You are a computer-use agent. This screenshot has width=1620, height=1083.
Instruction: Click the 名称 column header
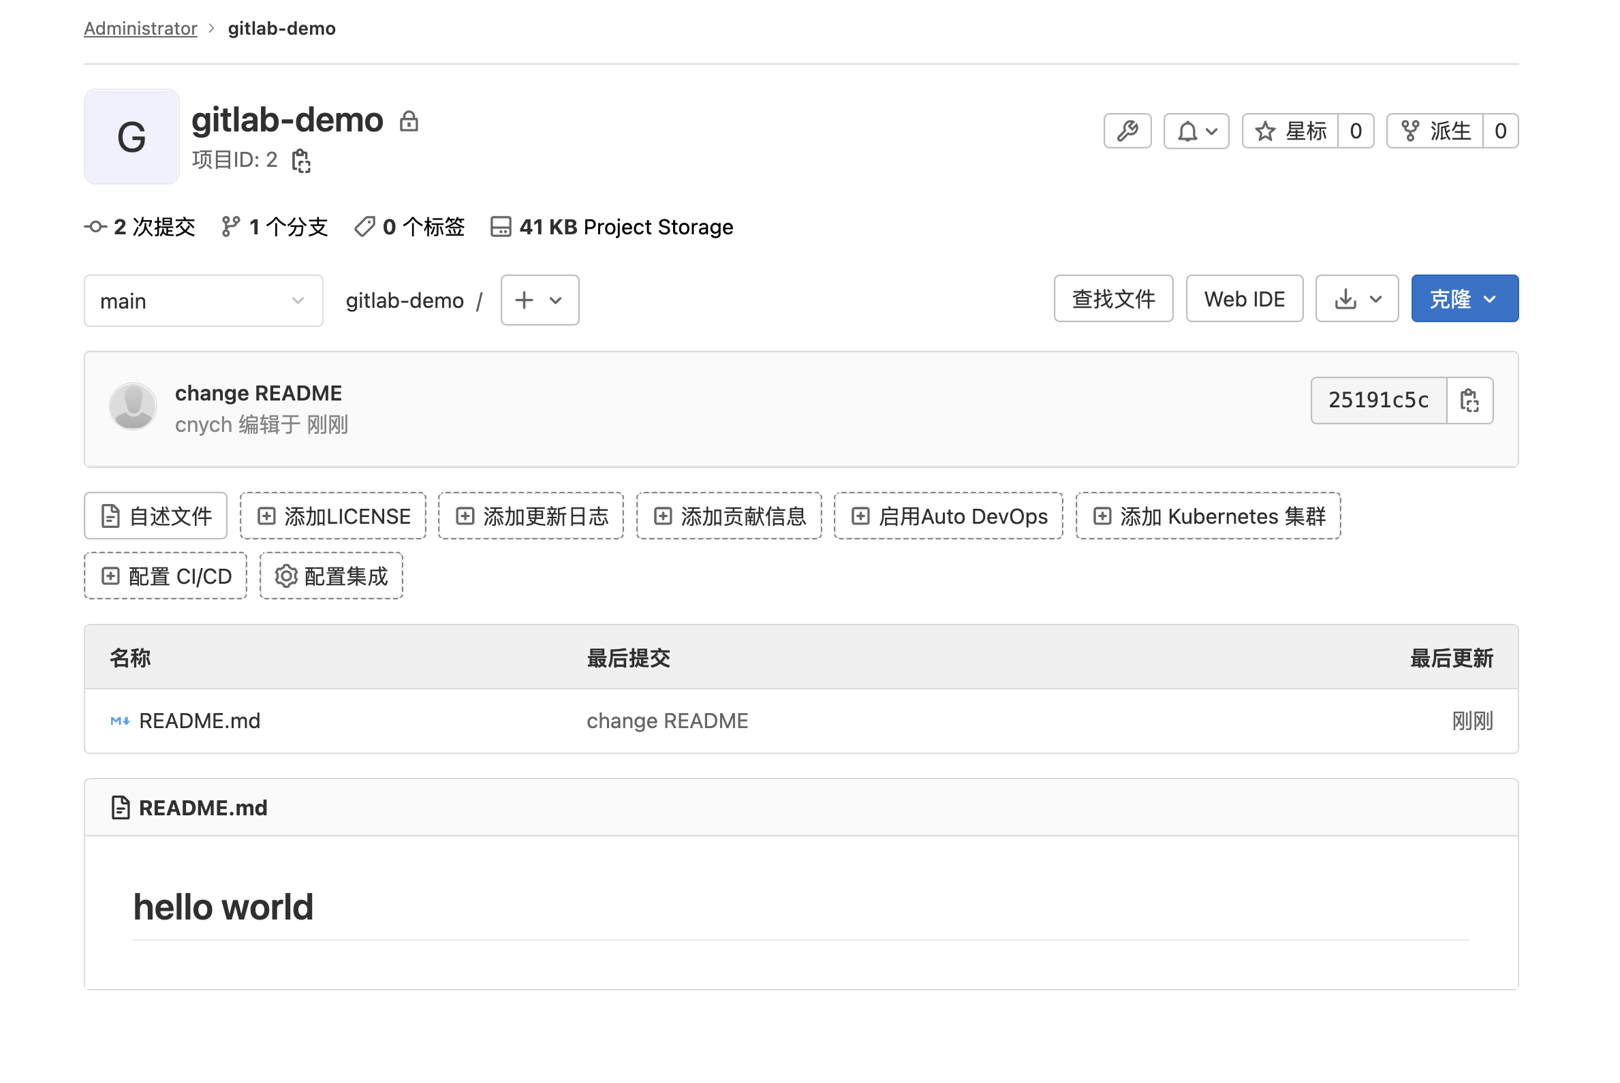click(130, 657)
